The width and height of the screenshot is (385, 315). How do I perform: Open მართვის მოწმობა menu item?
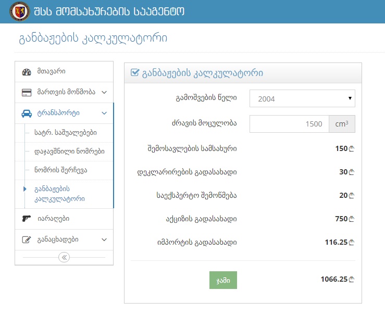tap(64, 93)
